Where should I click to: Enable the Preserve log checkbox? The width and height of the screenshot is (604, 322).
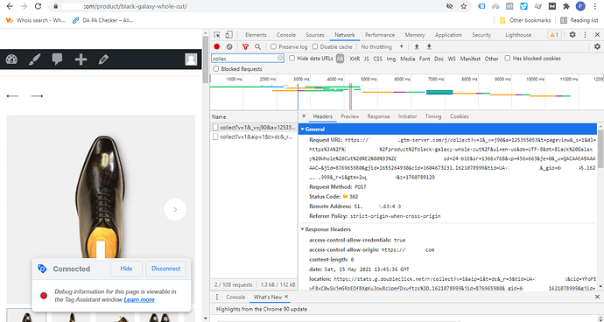coord(273,46)
